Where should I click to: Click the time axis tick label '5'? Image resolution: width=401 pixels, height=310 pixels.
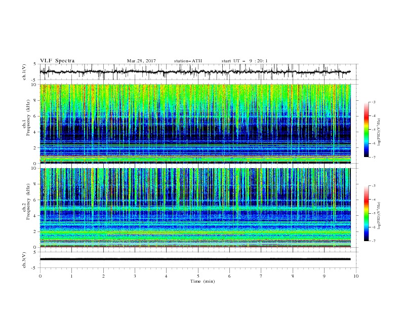click(x=198, y=276)
